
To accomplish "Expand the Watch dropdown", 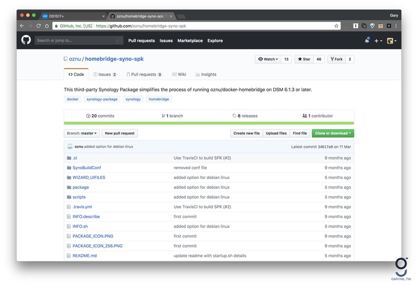I will [x=268, y=59].
